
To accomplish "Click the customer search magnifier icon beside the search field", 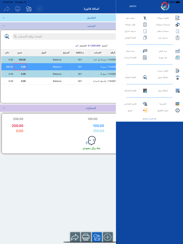I will tap(7, 36).
